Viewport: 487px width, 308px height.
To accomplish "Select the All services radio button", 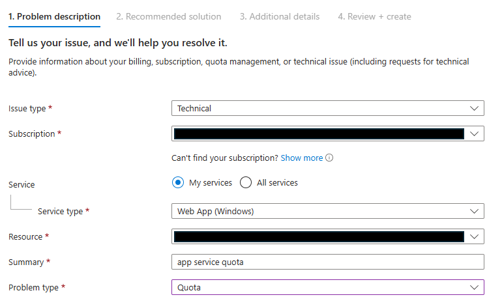I will coord(246,183).
